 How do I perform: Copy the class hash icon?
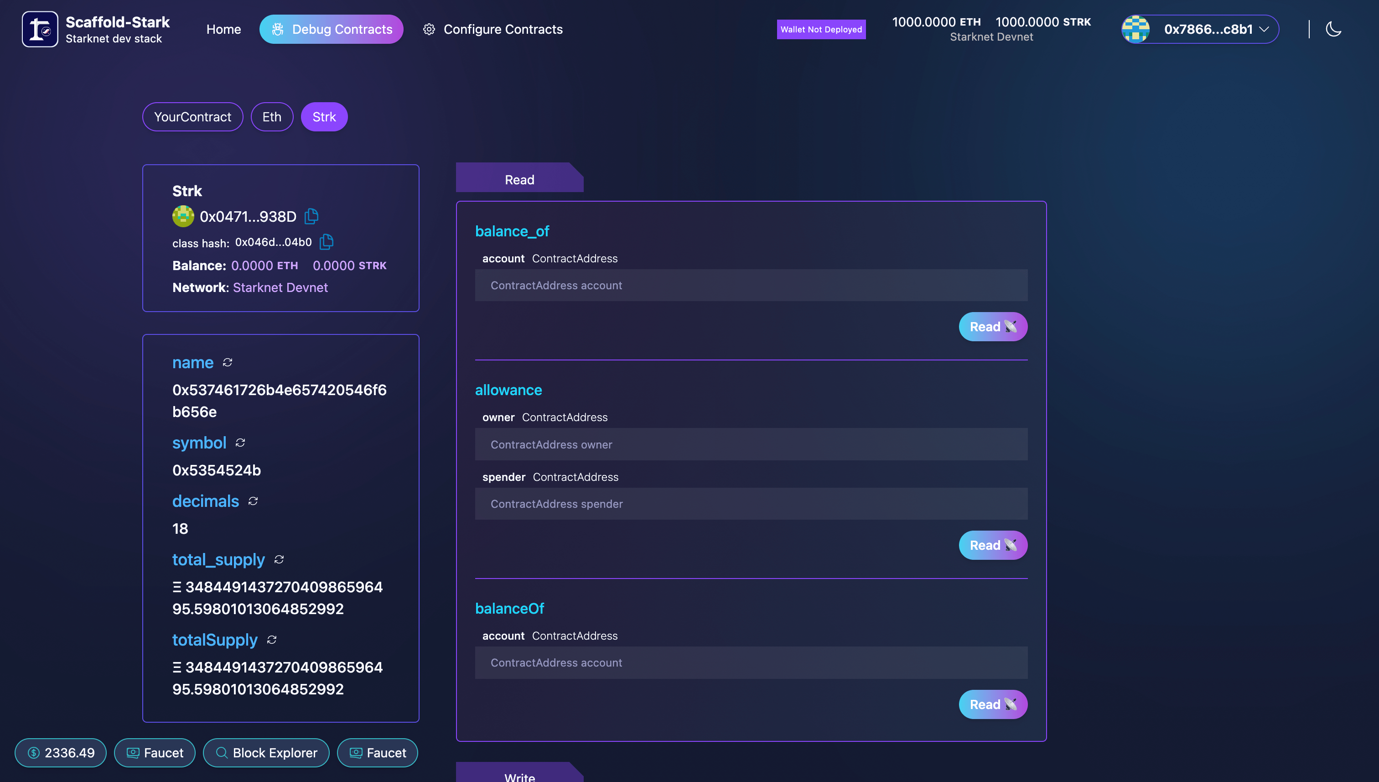tap(327, 242)
